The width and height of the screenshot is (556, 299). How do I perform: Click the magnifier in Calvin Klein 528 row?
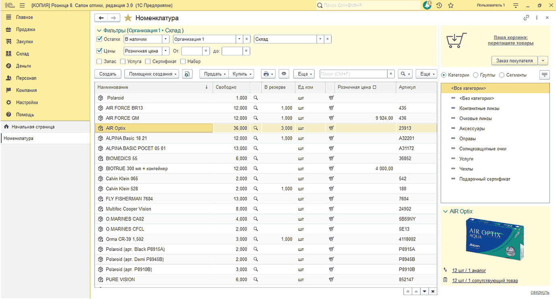[x=255, y=189]
